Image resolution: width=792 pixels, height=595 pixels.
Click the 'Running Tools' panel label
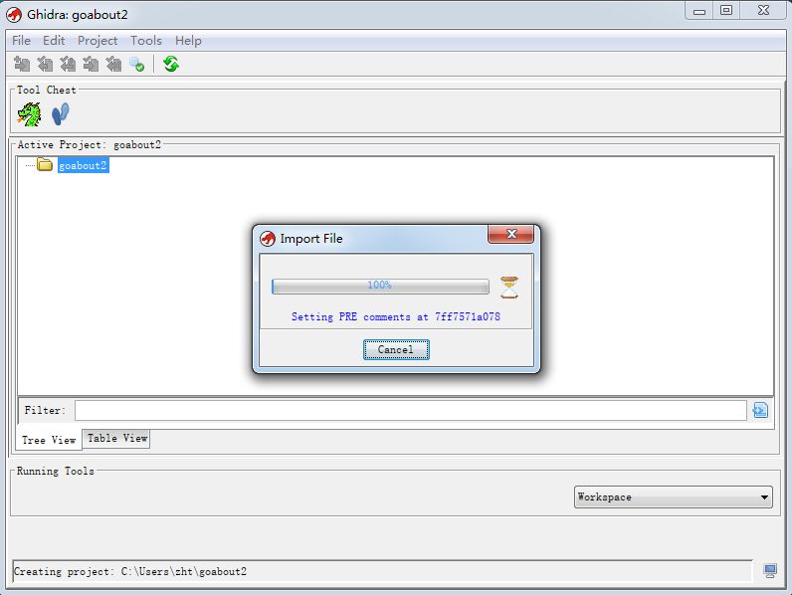(56, 471)
